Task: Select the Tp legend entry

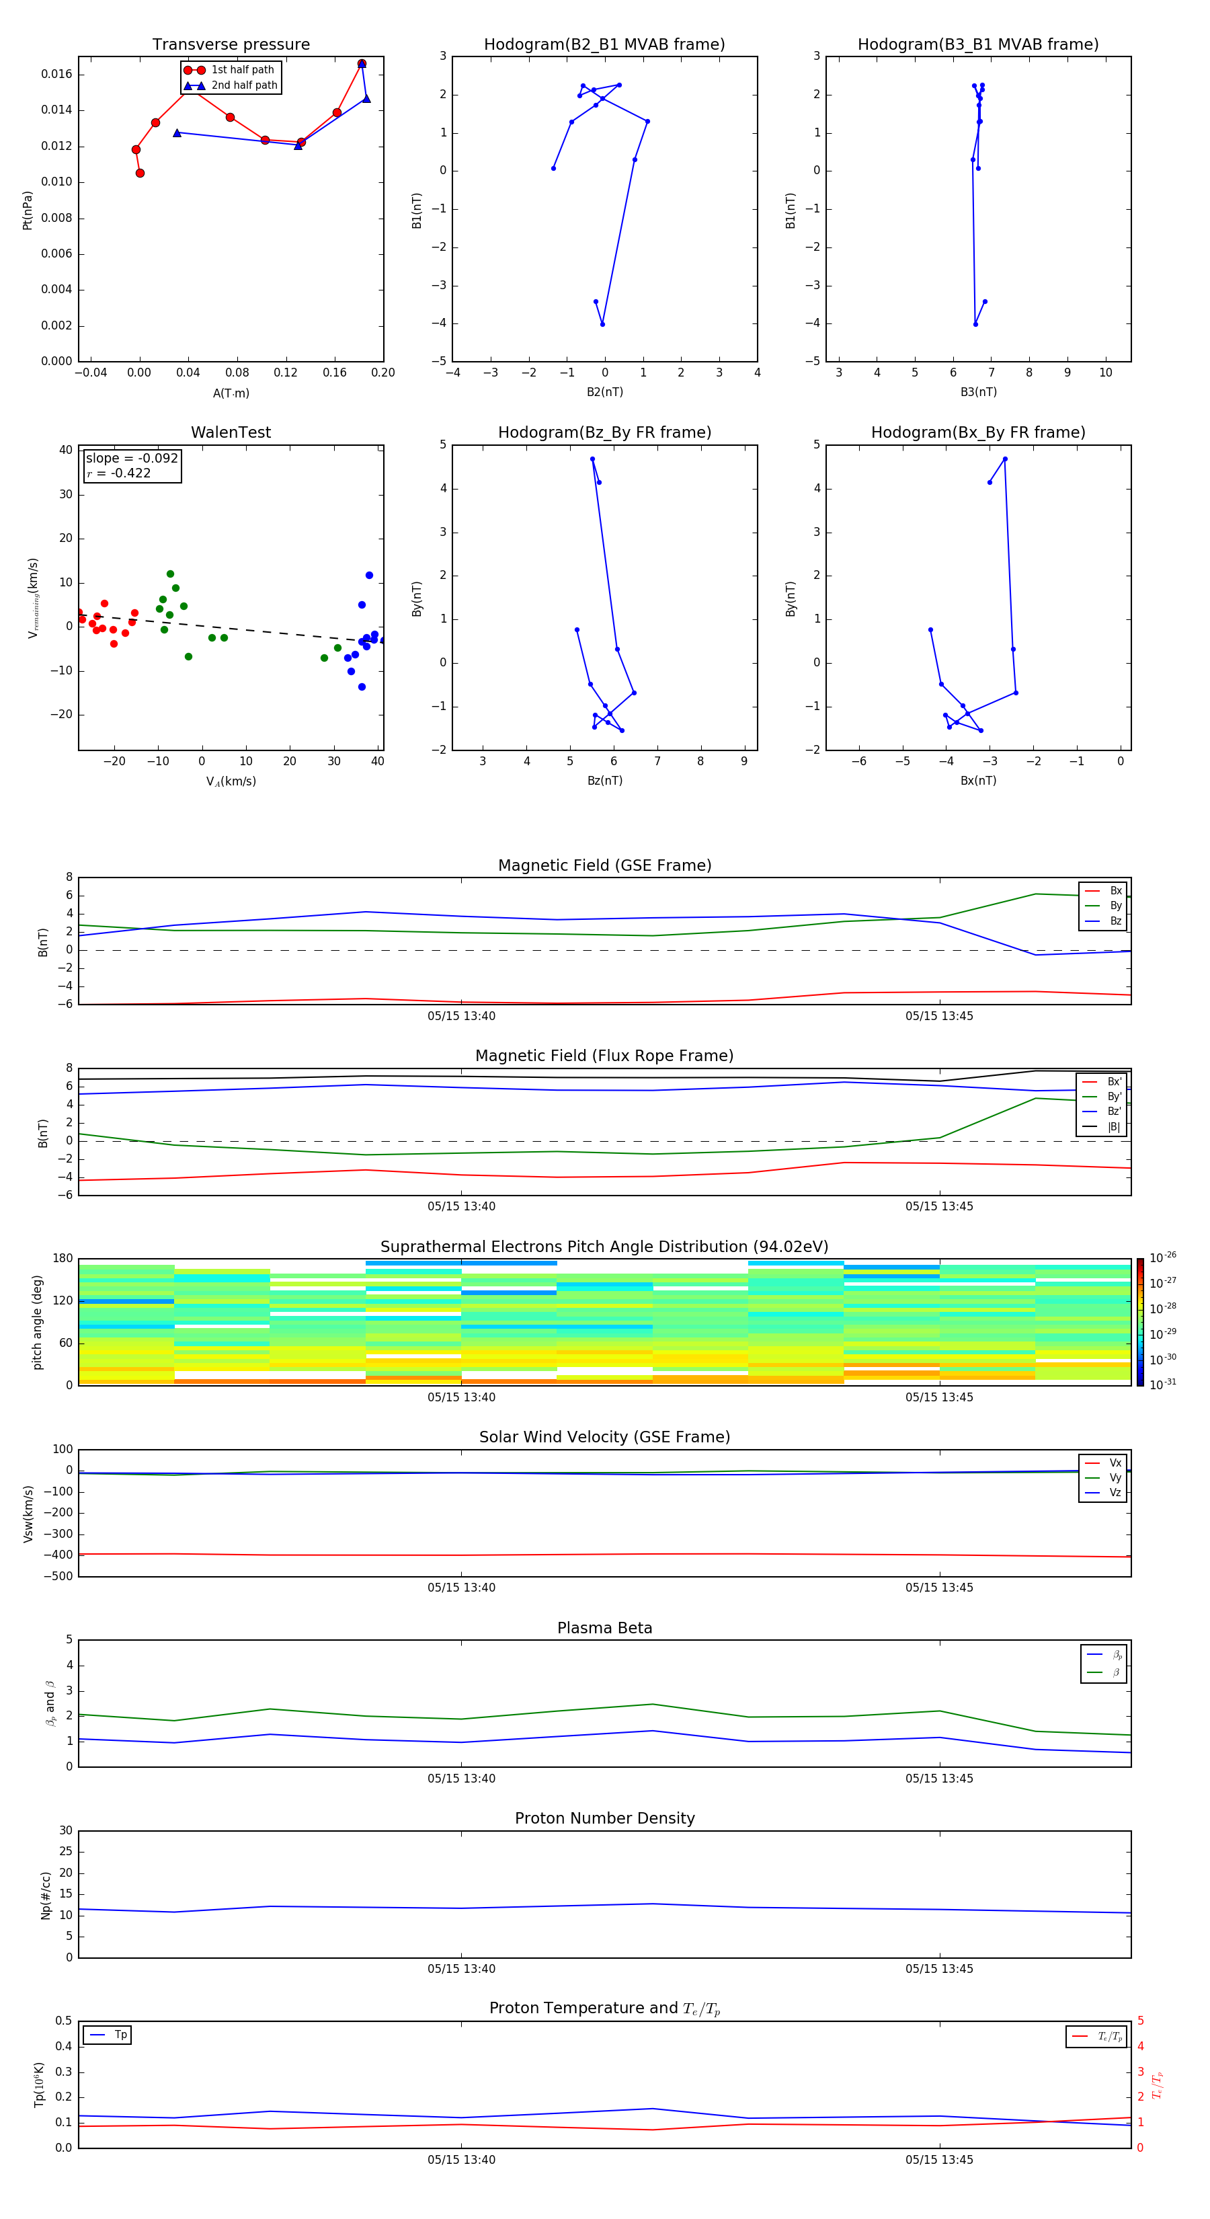Action: 108,2035
